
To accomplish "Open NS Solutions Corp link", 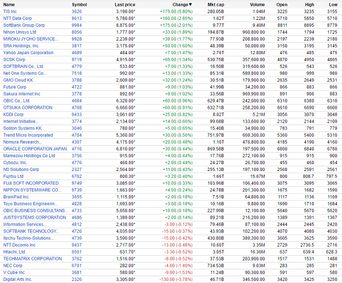I will coord(21,169).
